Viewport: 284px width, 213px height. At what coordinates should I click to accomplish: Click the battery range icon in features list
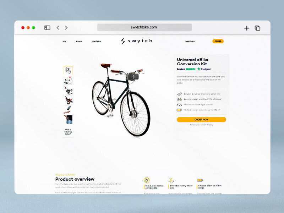[179, 110]
